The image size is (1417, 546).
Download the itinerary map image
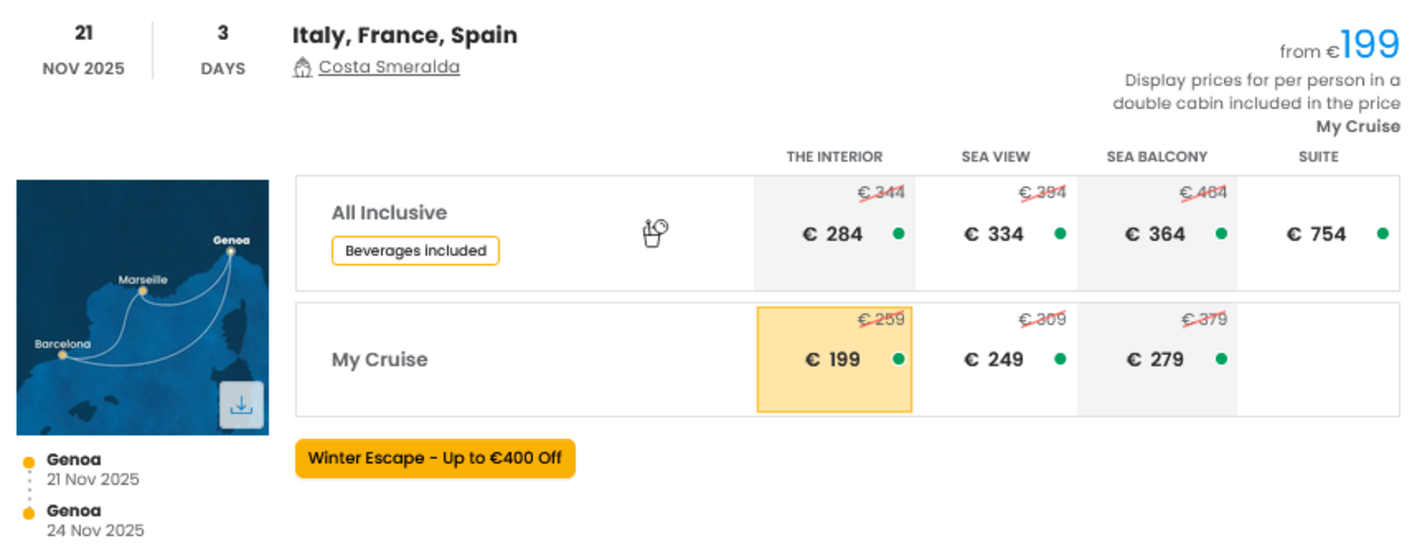point(241,405)
